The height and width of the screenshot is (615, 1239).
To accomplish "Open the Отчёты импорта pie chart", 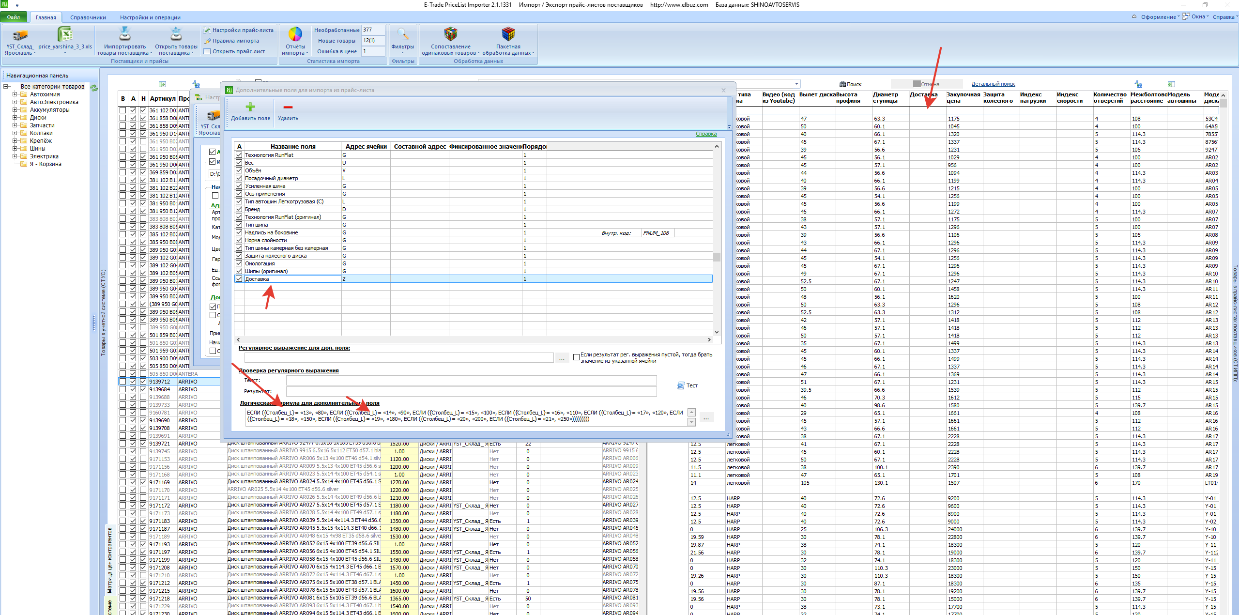I will 295,34.
